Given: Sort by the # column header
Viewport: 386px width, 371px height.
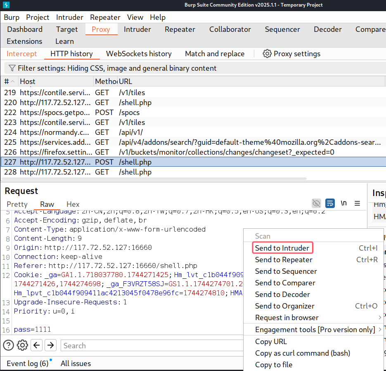Looking at the screenshot, I should pyautogui.click(x=9, y=81).
